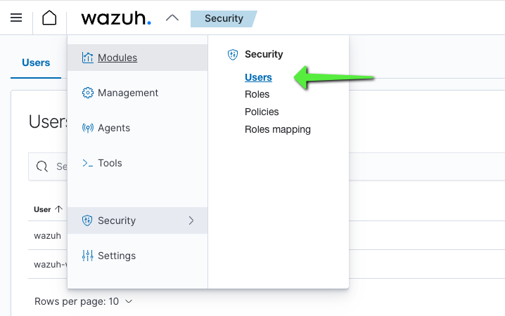Collapse the wazuh menu chevron

point(172,18)
